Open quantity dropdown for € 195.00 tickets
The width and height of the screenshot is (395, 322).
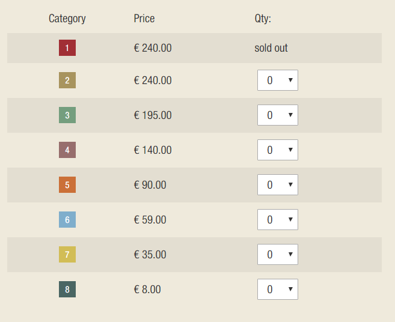point(278,115)
